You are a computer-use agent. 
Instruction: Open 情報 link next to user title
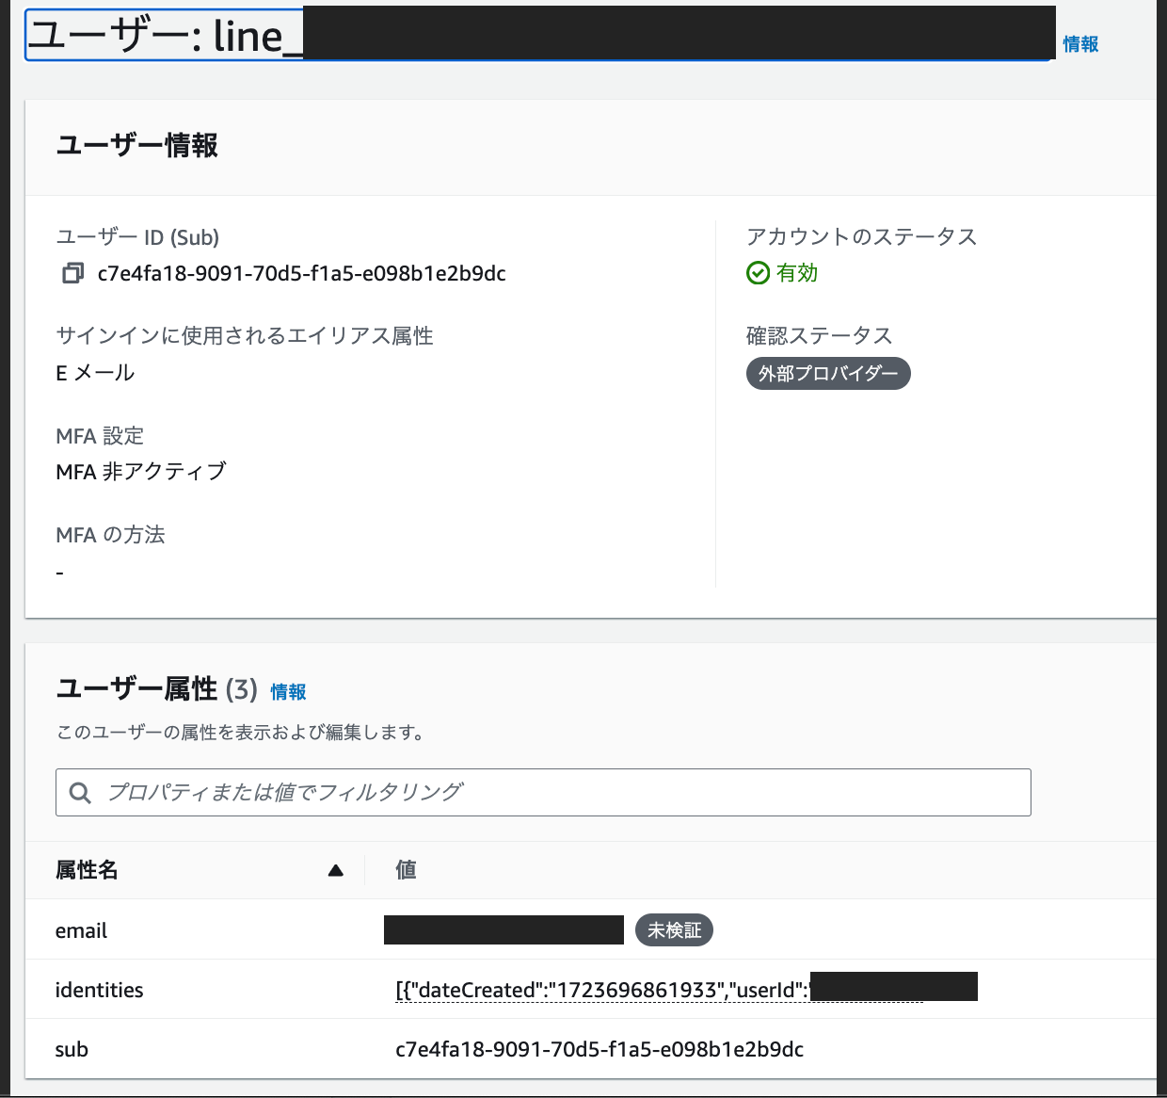(x=1080, y=43)
